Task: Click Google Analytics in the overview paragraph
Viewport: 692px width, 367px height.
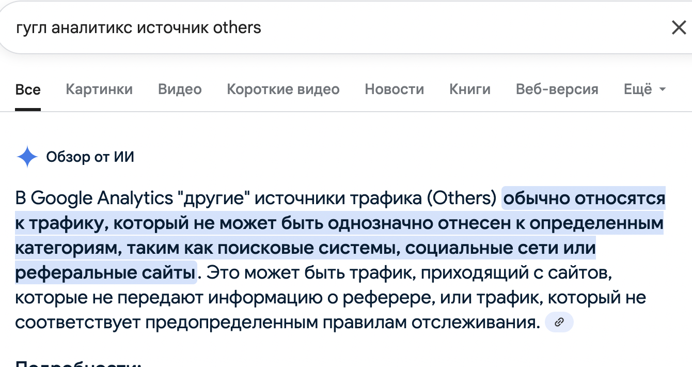Action: pyautogui.click(x=102, y=198)
